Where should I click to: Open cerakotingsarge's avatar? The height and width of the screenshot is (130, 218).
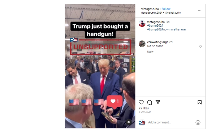pyautogui.click(x=142, y=44)
